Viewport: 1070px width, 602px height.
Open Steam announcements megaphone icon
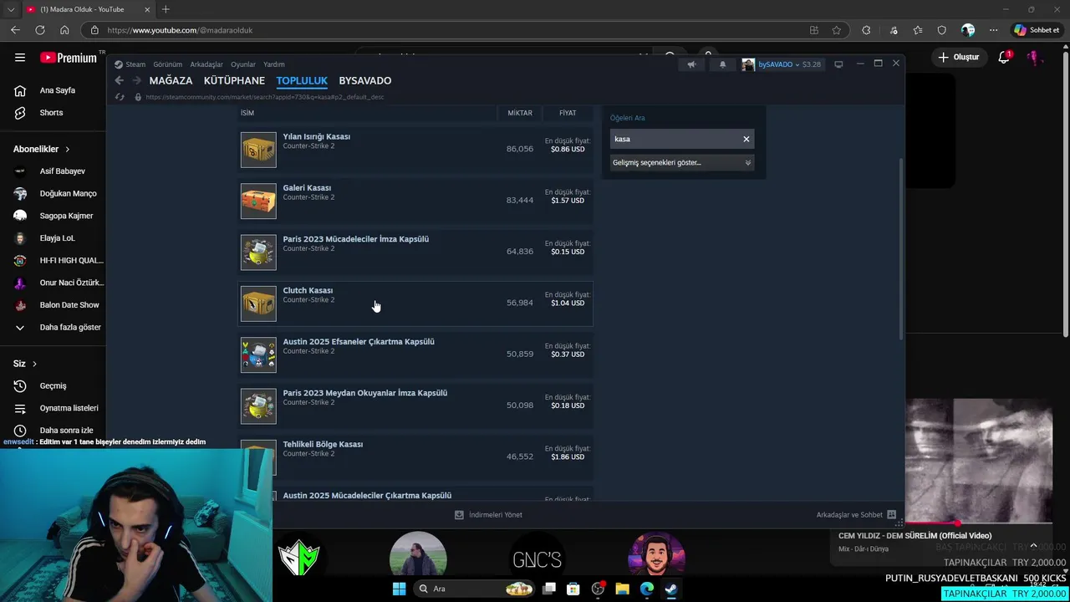691,64
